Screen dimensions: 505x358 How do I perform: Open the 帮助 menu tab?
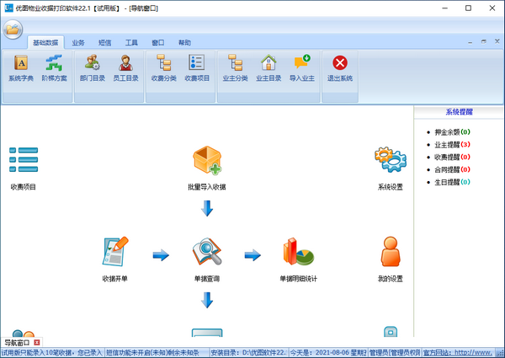(x=184, y=41)
